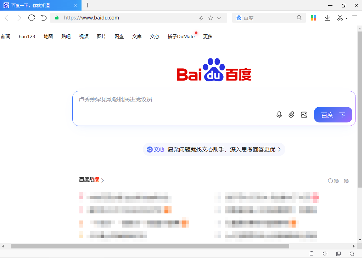The width and height of the screenshot is (364, 258).
Task: Refresh hot searches with 换一换
Action: (x=338, y=181)
